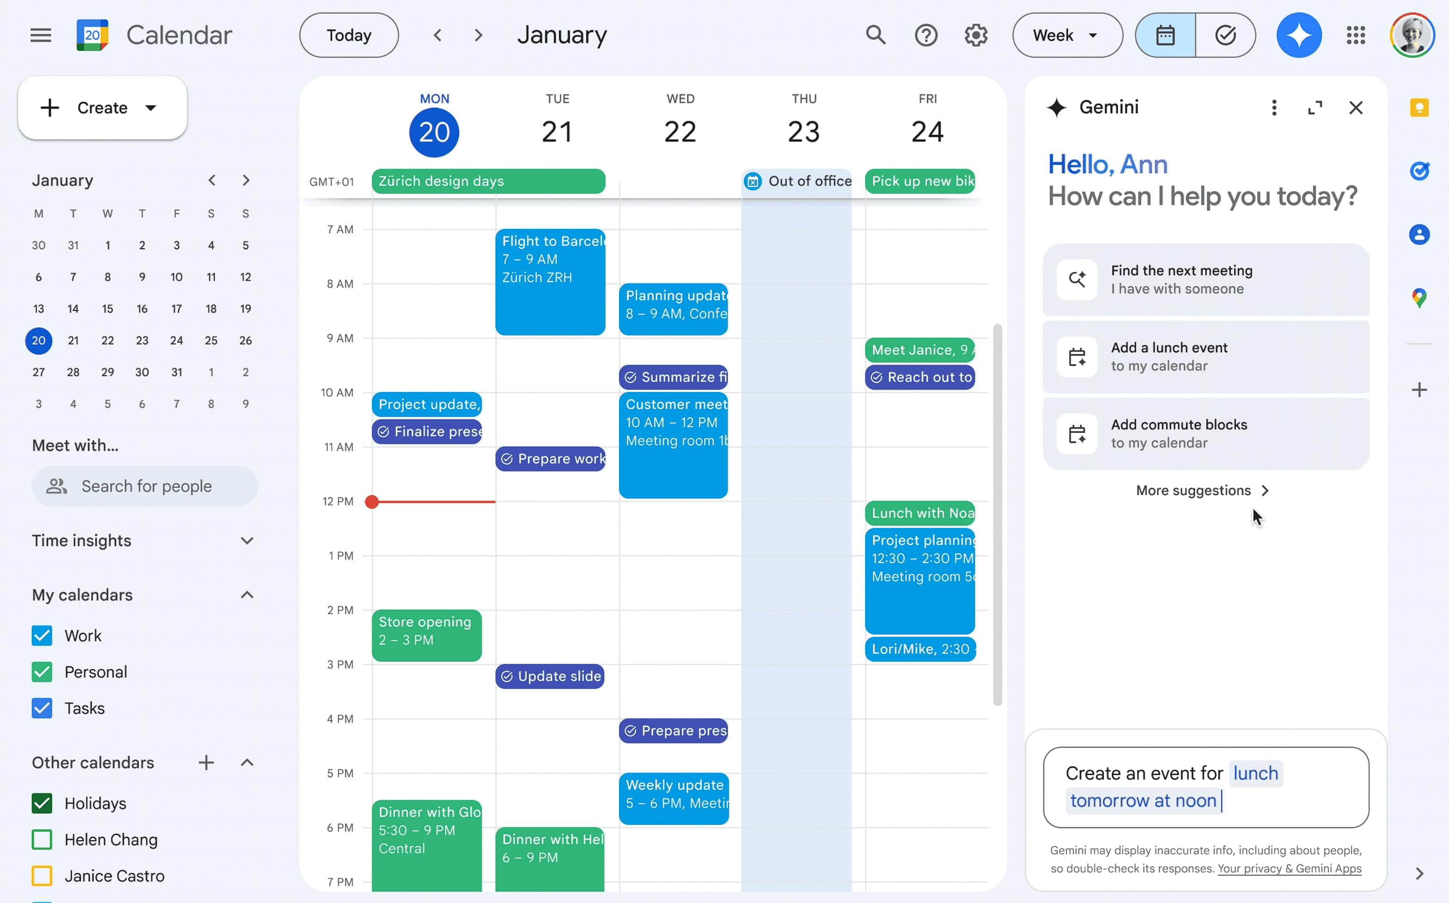The width and height of the screenshot is (1449, 903).
Task: Click the Search for people field
Action: click(145, 486)
